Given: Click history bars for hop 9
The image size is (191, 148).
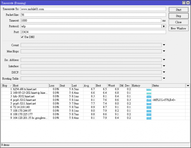Looking at the screenshot, I should coord(149,118).
